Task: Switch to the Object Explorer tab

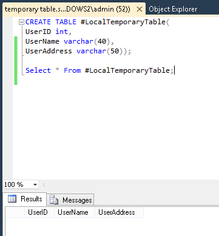Action: [x=173, y=9]
